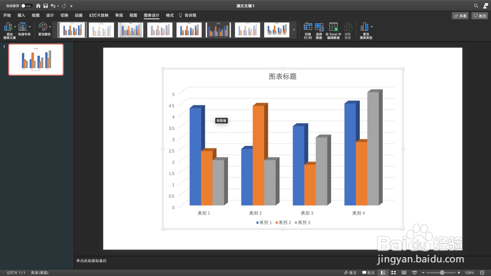491x276 pixels.
Task: Click the Redo icon
Action: pos(64,6)
